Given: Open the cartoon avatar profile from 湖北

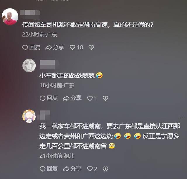Looking at the screenshot, I should pyautogui.click(x=29, y=116).
